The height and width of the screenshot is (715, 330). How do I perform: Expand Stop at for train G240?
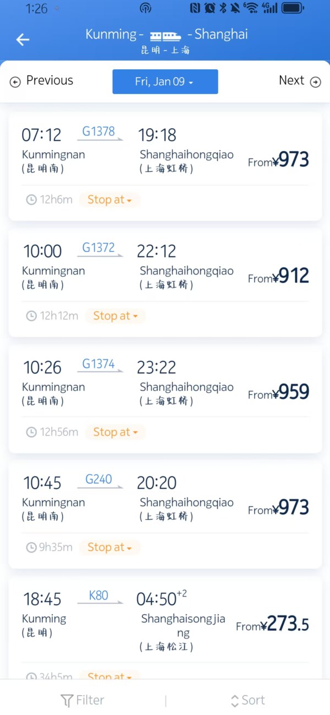(109, 547)
